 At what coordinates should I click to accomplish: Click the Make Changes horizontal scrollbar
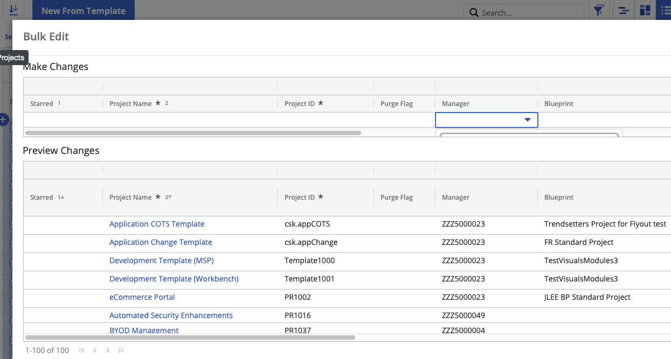(x=193, y=132)
